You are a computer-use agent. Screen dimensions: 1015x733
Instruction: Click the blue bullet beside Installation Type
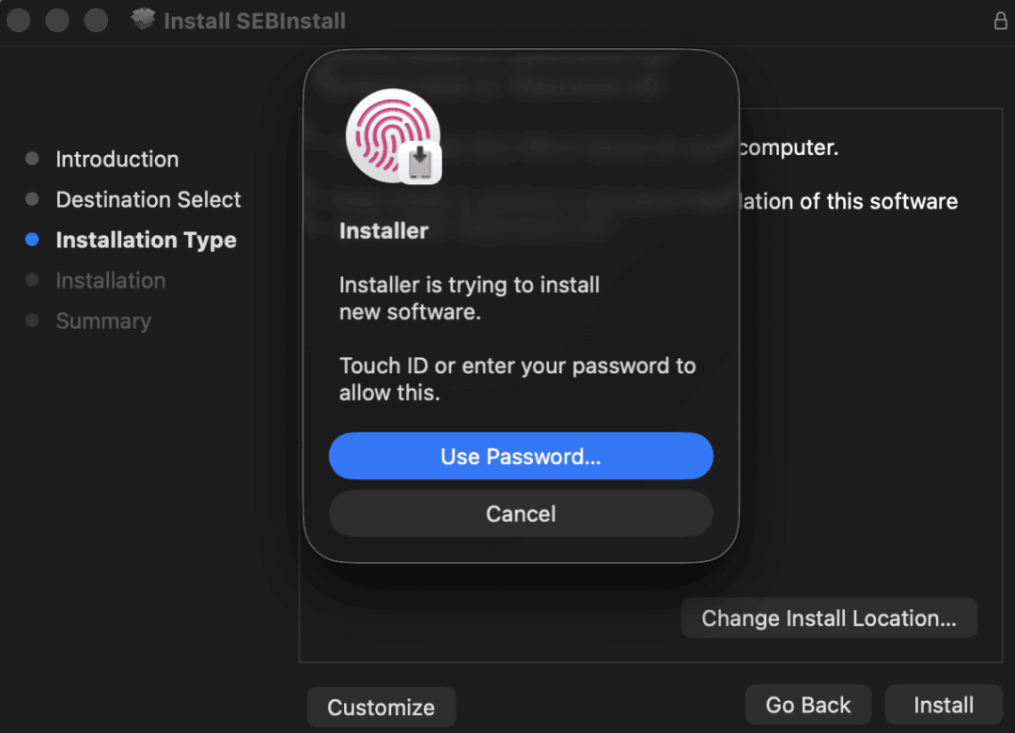[x=32, y=240]
